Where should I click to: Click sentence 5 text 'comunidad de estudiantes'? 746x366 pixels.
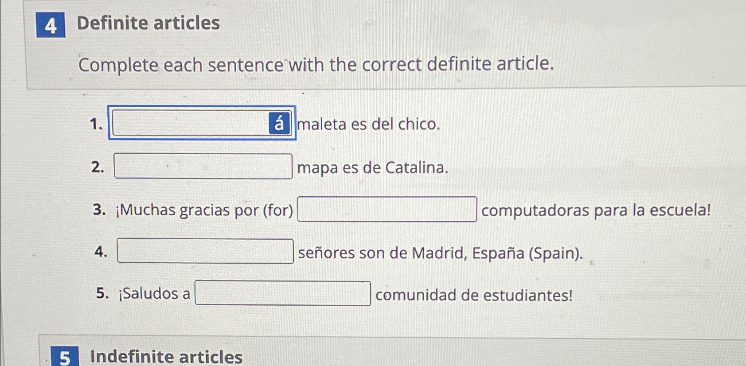tap(473, 295)
